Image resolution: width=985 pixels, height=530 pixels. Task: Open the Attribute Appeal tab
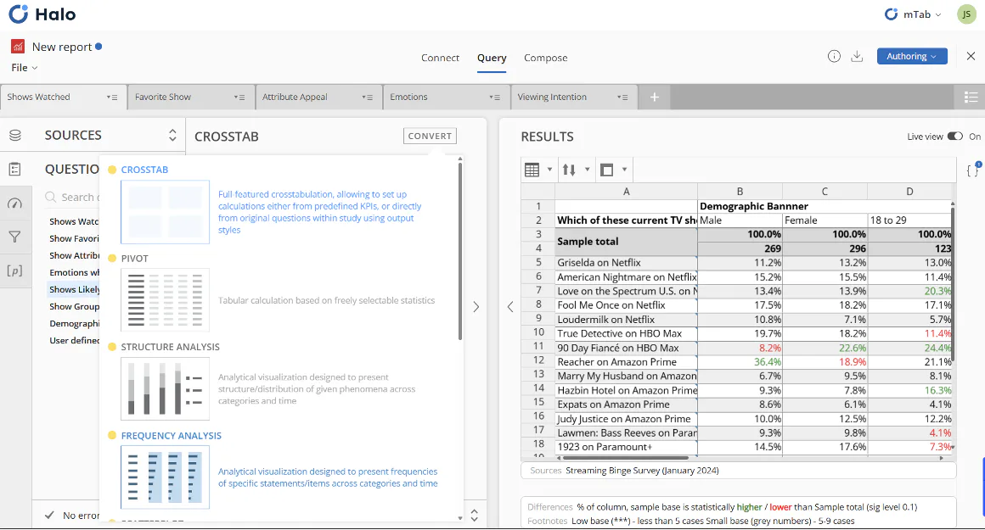tap(295, 97)
